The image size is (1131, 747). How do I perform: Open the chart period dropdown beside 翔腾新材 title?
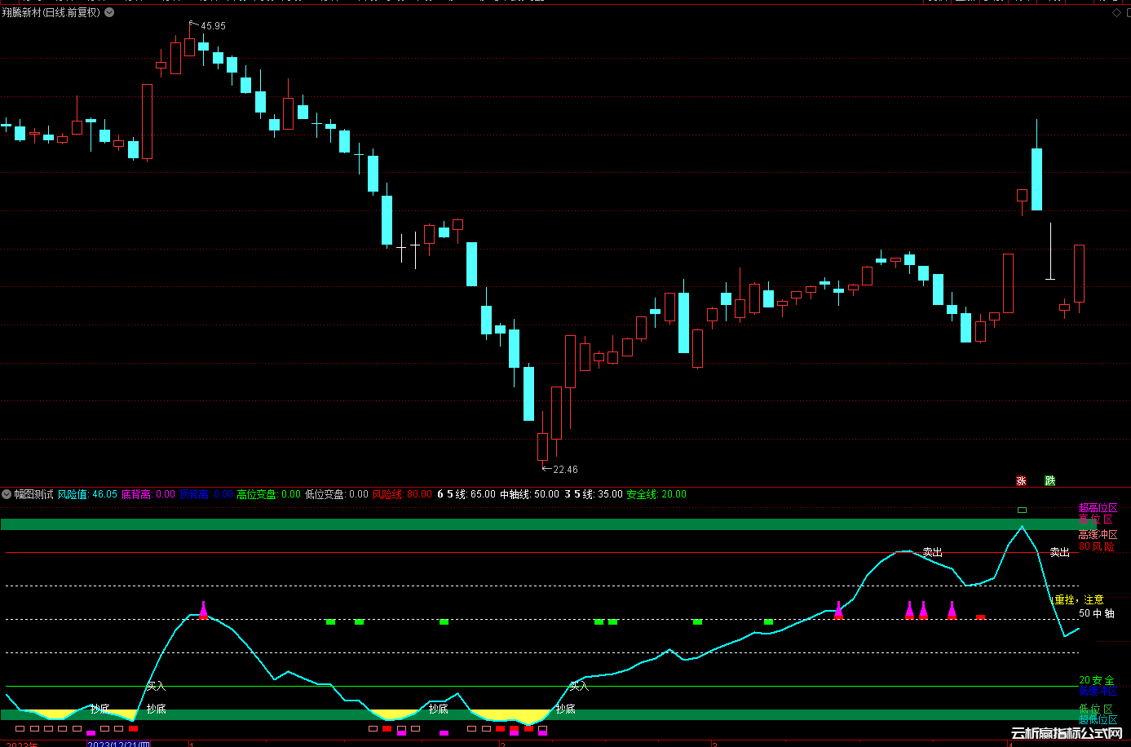click(x=110, y=12)
